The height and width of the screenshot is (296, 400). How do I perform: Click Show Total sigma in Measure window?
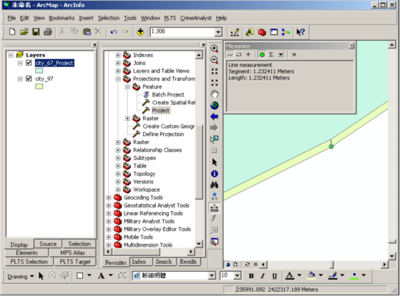click(271, 55)
